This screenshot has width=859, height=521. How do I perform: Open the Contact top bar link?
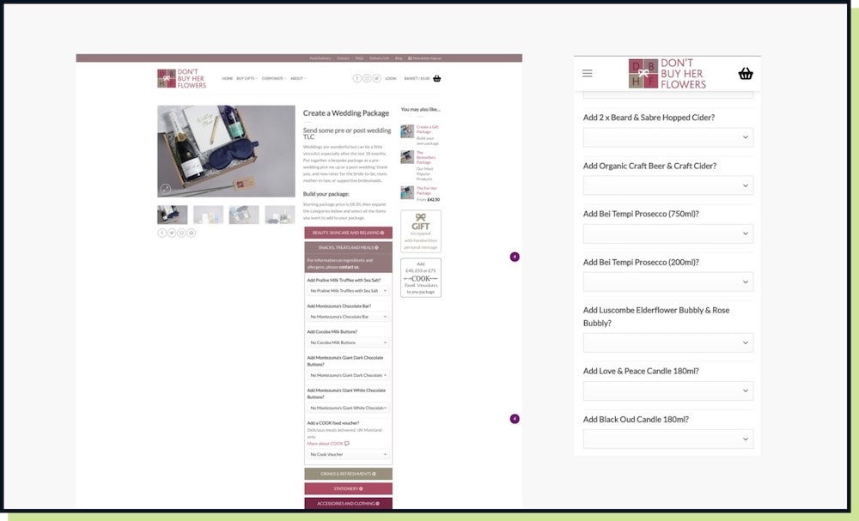tap(343, 58)
